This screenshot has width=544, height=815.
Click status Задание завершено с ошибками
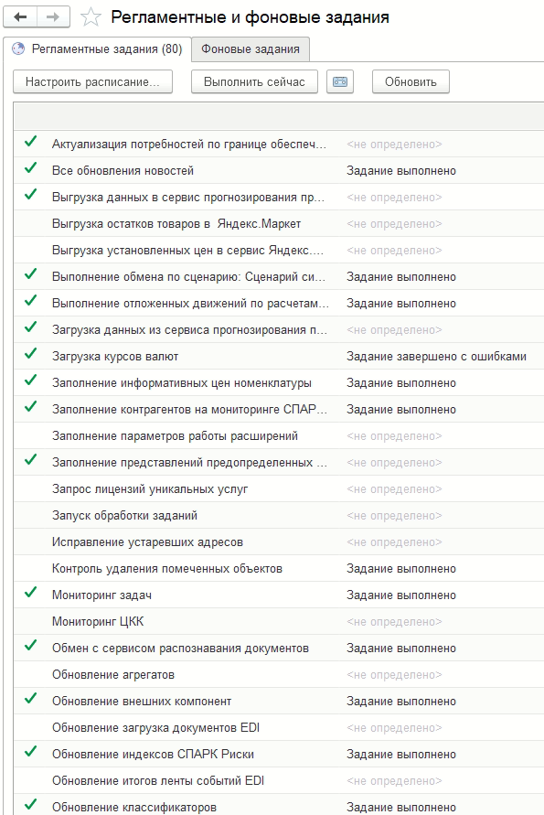pyautogui.click(x=436, y=357)
